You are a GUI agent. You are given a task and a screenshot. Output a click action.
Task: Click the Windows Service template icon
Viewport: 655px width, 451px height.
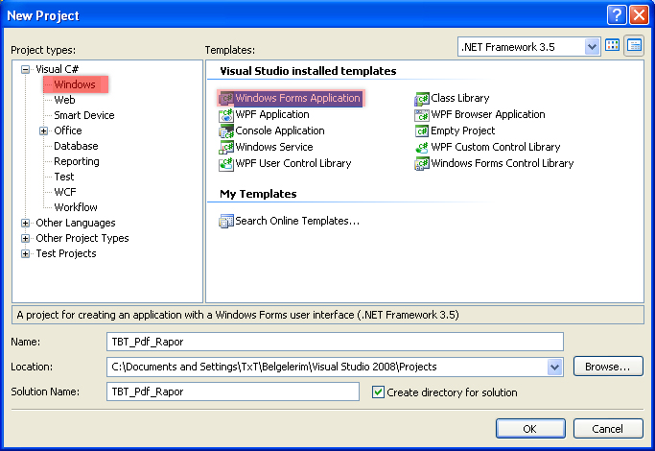tap(226, 148)
